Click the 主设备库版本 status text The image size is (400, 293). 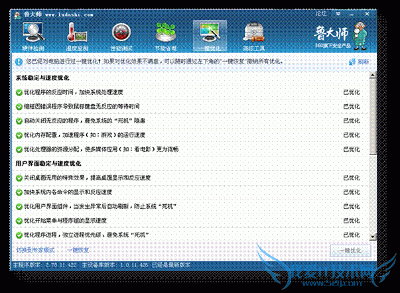point(115,265)
